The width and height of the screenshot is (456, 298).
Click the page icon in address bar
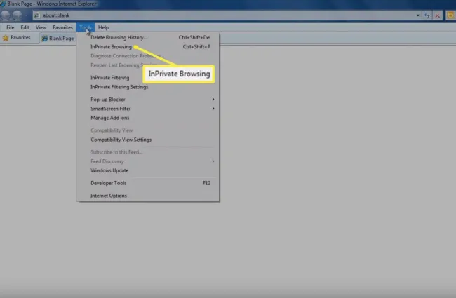pyautogui.click(x=37, y=15)
